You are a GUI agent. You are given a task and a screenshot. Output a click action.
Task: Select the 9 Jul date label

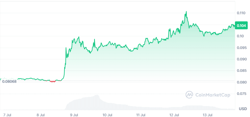[74, 115]
